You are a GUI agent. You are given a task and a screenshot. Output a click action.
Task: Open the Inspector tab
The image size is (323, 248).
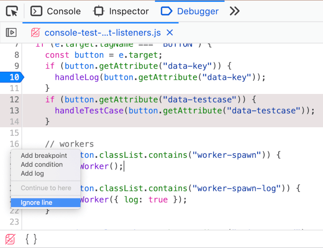(121, 11)
